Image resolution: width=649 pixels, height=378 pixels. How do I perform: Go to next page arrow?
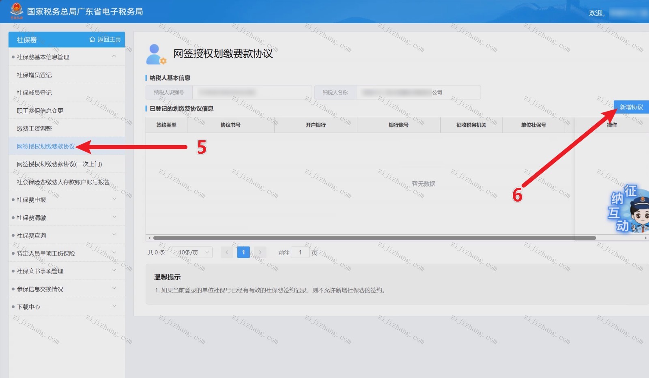[x=260, y=252]
